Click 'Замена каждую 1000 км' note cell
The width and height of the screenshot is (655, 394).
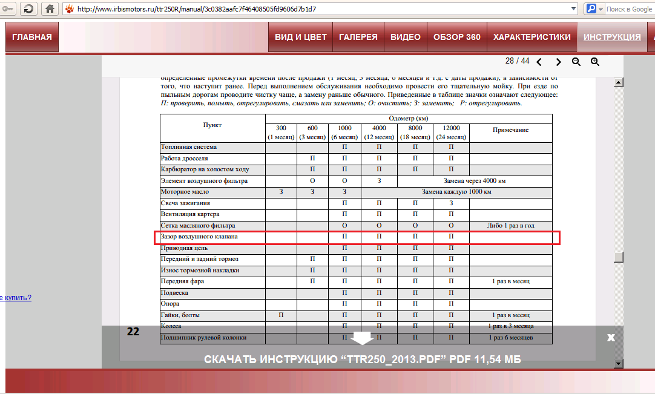(456, 192)
